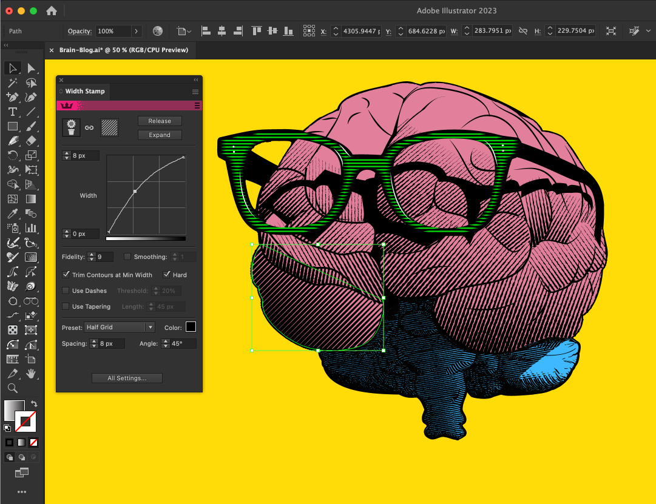
Task: Select the Type tool
Action: click(x=13, y=112)
